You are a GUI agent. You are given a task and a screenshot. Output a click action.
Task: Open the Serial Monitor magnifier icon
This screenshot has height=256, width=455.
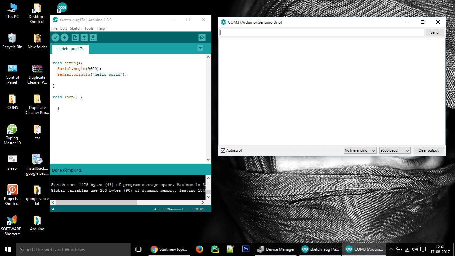(202, 37)
